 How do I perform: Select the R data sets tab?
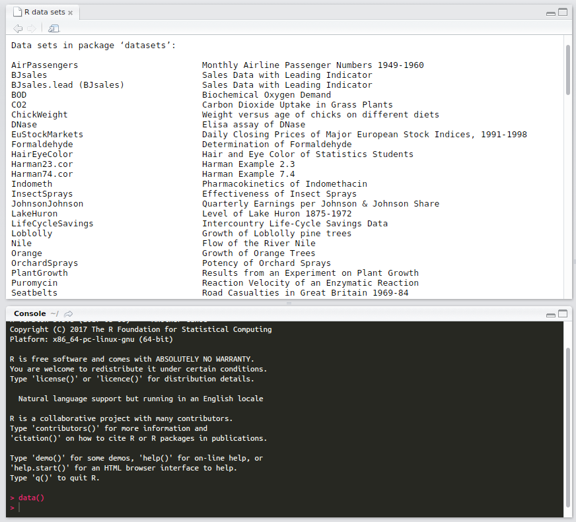[43, 12]
